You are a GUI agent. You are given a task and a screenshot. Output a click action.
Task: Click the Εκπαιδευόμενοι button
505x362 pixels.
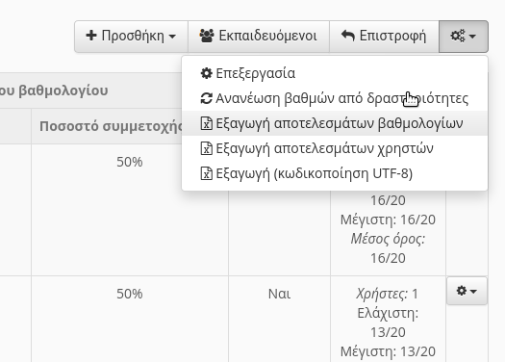(259, 36)
